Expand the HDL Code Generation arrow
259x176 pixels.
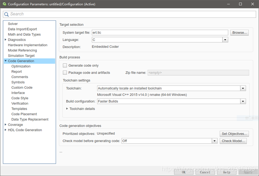(5, 130)
